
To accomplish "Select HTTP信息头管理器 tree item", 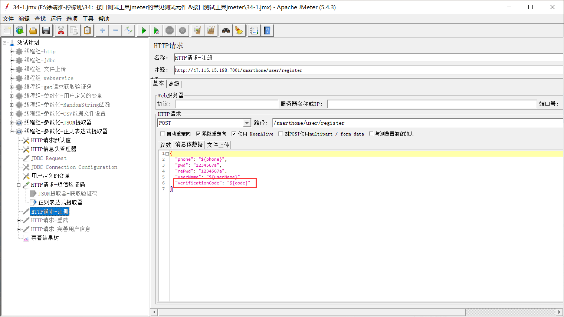I will (x=54, y=149).
